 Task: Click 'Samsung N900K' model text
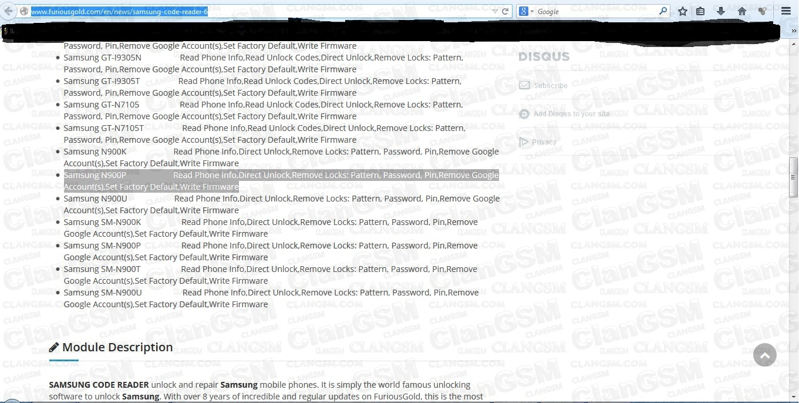click(x=95, y=152)
